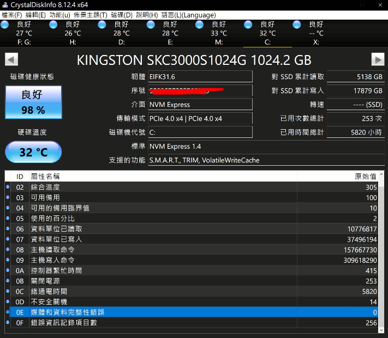
Task: Select row 03 可用備用
Action: [191, 197]
